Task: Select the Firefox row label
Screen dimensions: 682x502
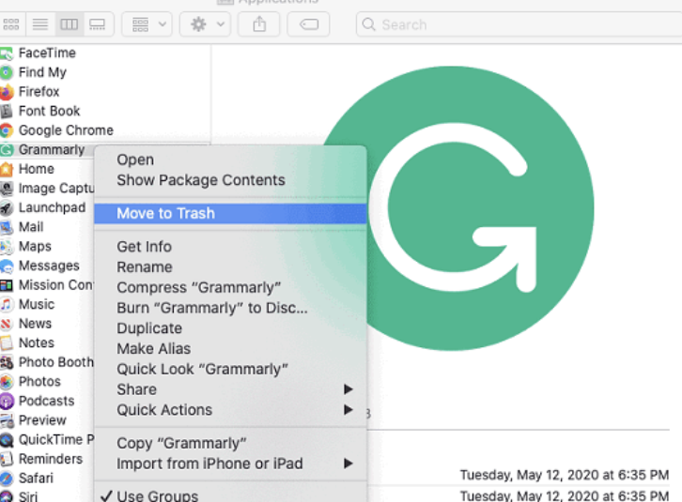Action: tap(39, 92)
